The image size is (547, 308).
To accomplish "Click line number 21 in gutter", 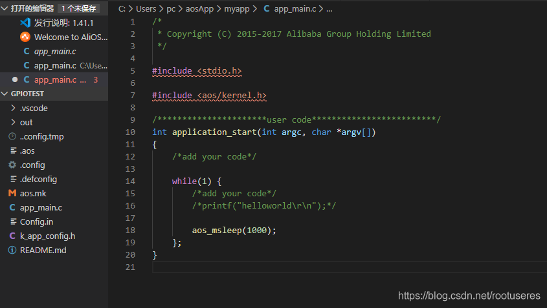I will [x=130, y=267].
